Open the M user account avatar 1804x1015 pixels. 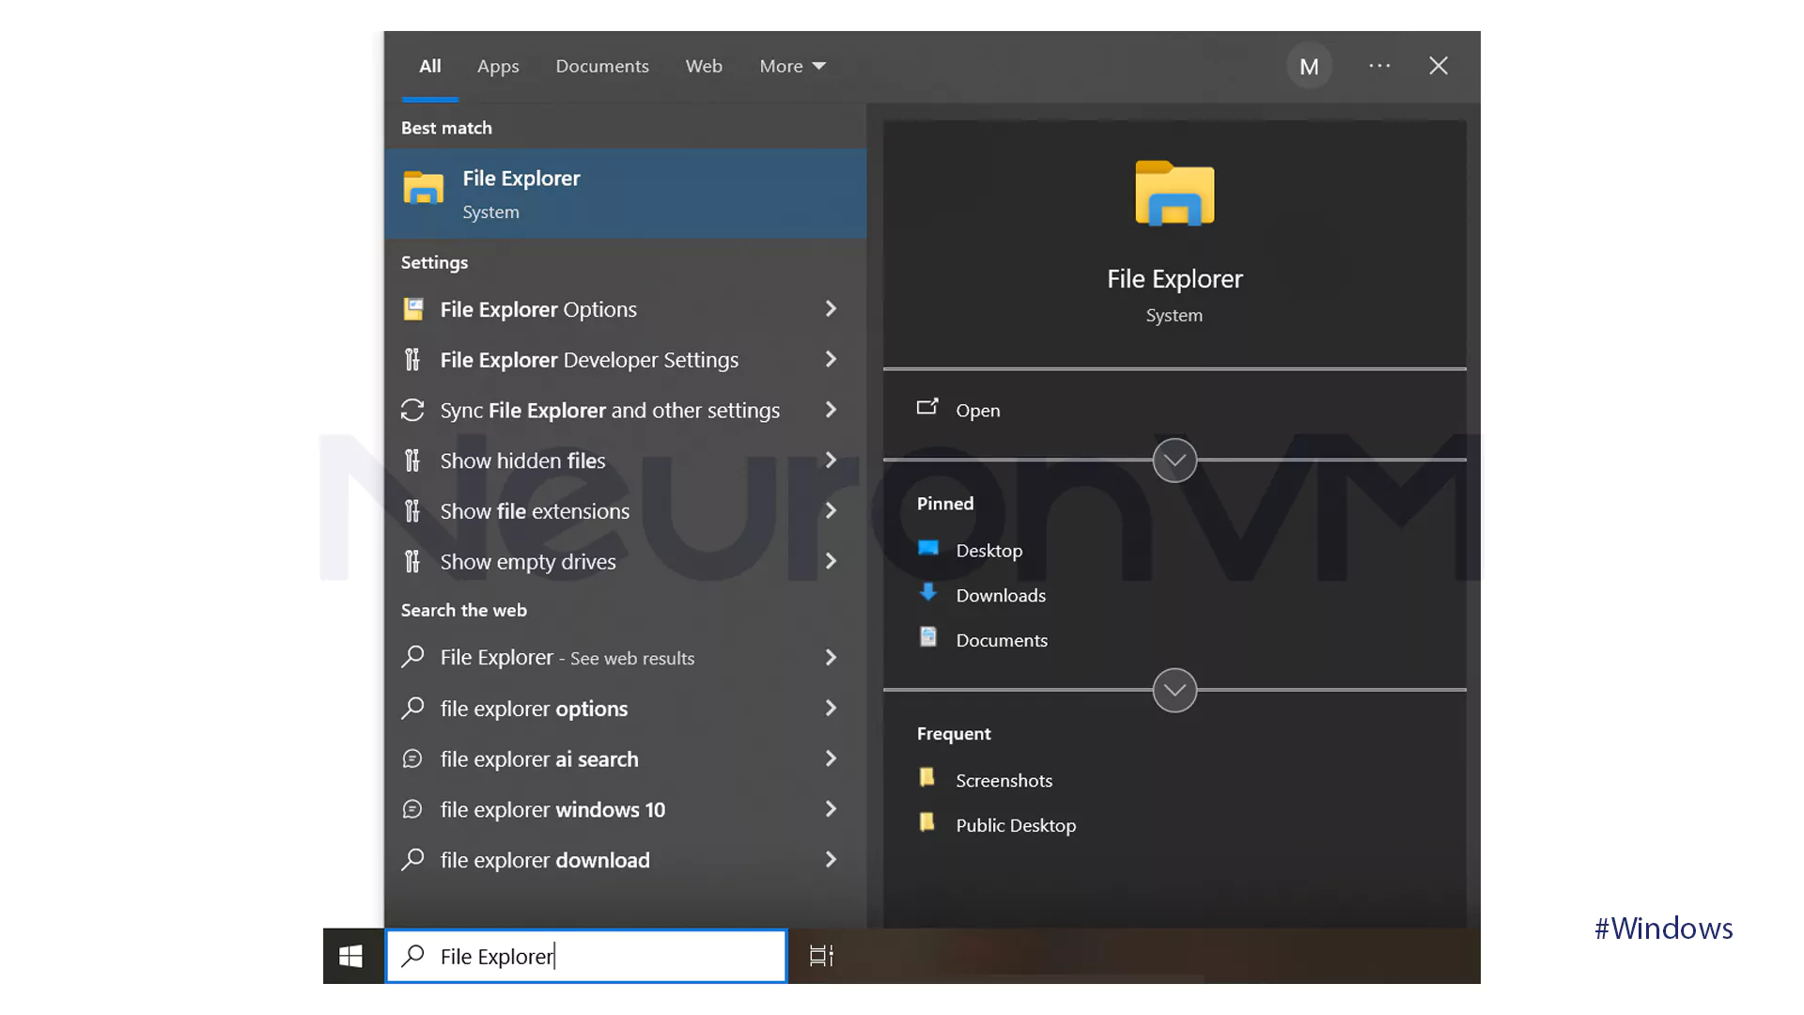click(1309, 66)
